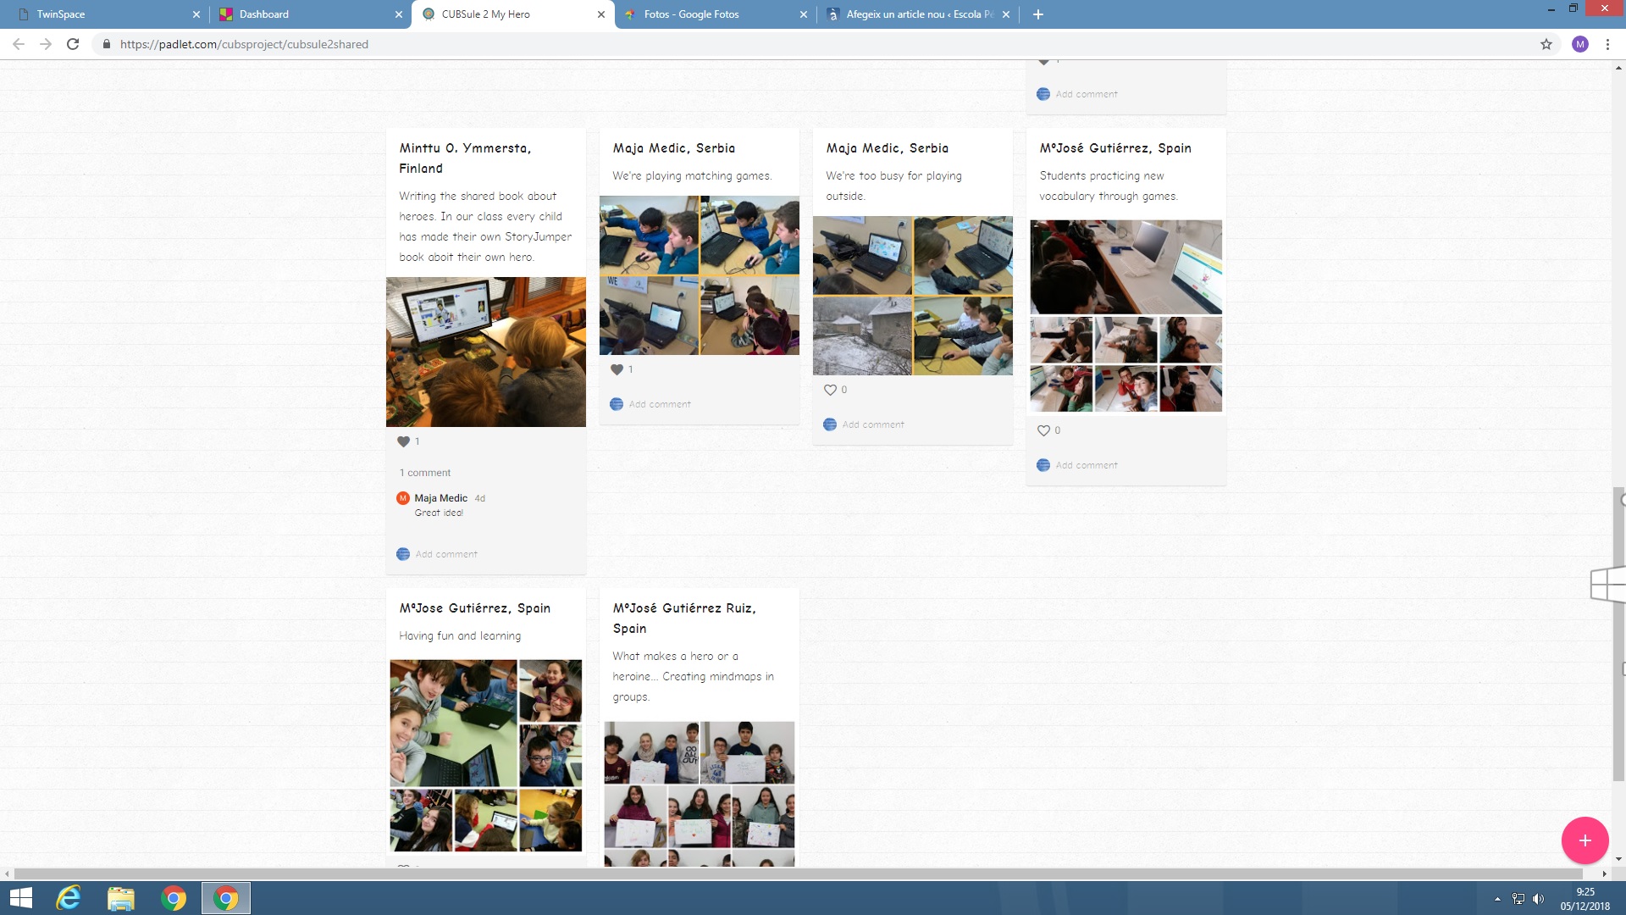
Task: Add comment on 'practicing new vocabulary' post
Action: coord(1087,465)
